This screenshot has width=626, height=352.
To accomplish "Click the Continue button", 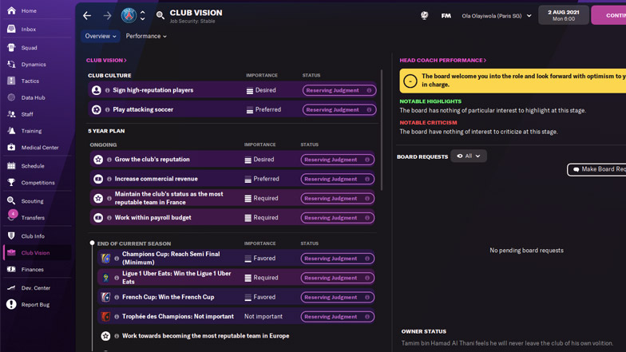I will [608, 15].
